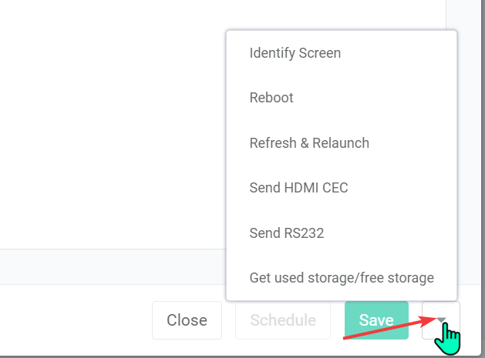Click the empty white dialog area
Screen dimensions: 485x358
coord(111,123)
